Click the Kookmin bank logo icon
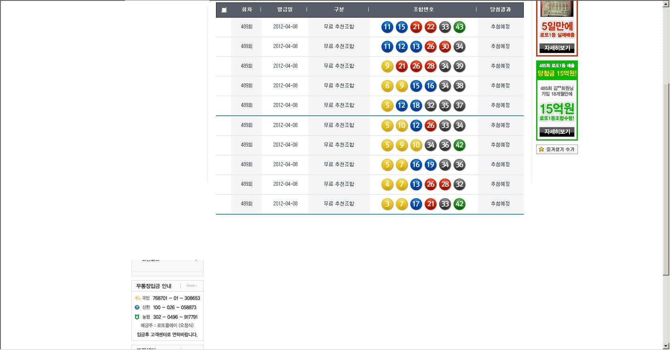 pyautogui.click(x=137, y=298)
